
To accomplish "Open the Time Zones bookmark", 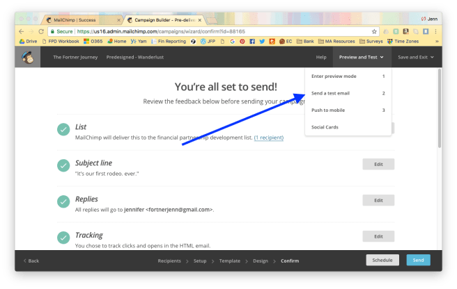I will click(x=403, y=41).
